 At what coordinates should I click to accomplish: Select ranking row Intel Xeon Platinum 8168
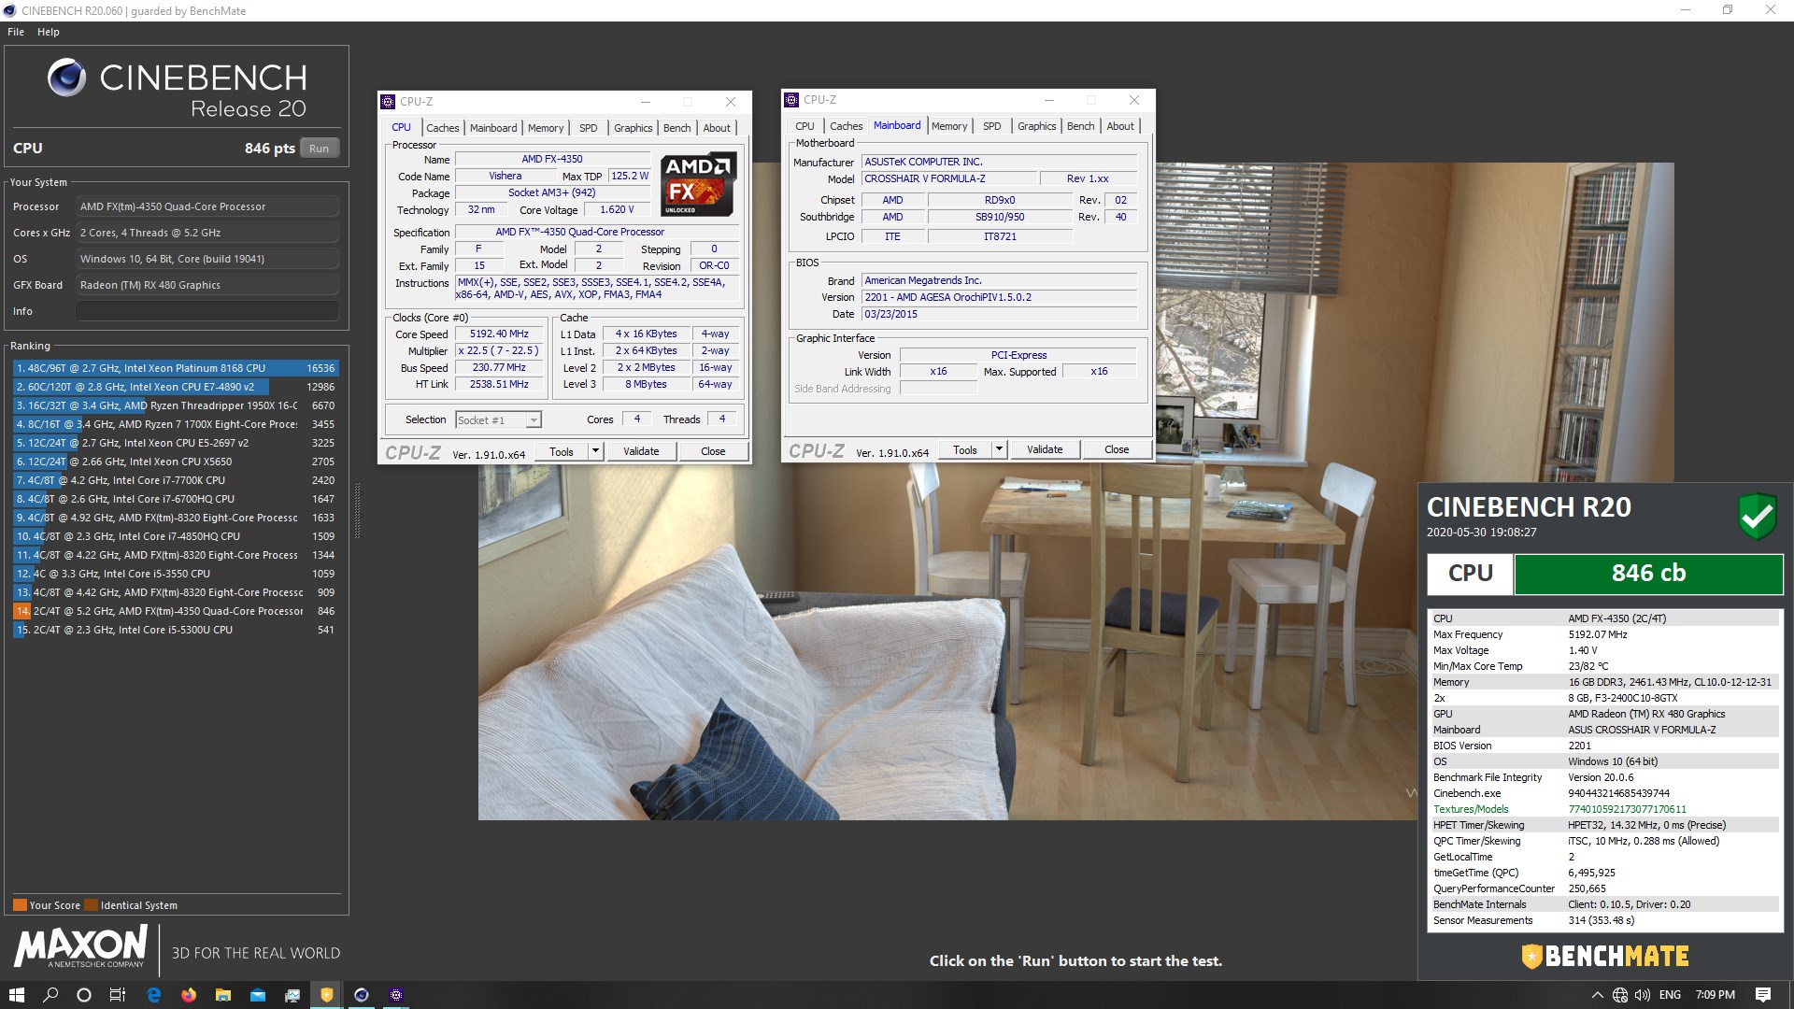[x=175, y=368]
